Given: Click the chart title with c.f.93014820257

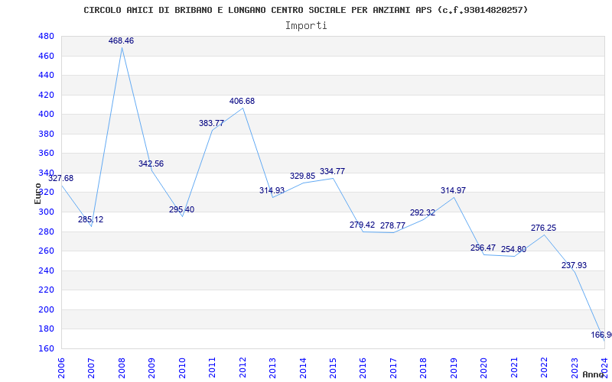Looking at the screenshot, I should [x=305, y=10].
